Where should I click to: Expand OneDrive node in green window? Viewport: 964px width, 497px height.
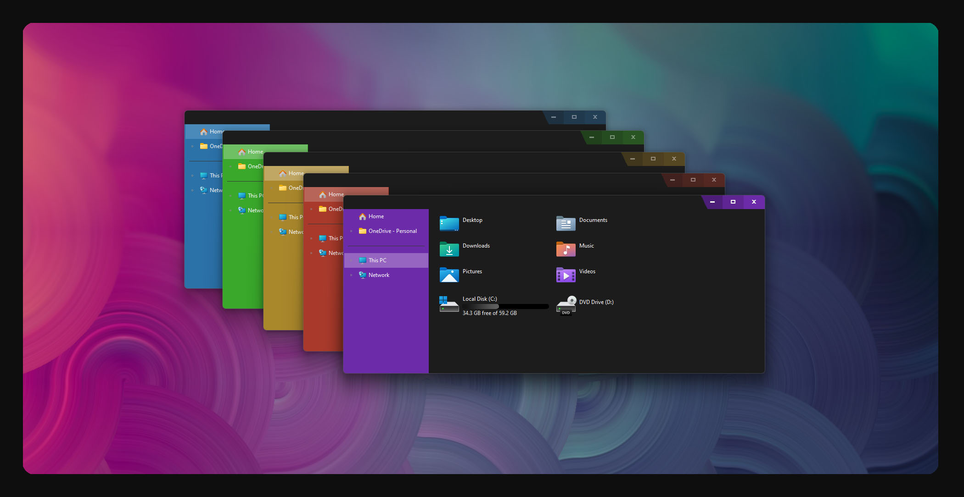tap(230, 166)
